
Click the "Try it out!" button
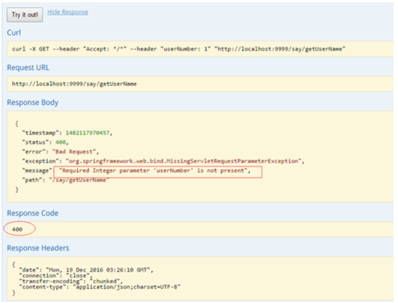(x=24, y=15)
